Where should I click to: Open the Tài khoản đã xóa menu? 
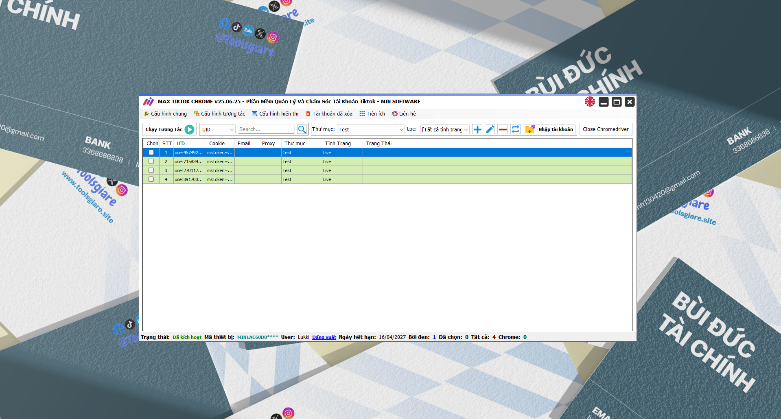[x=329, y=114]
